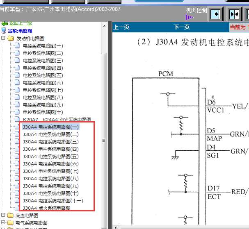
Task: Select J30A4 电控系统电路图(十)
Action: (50, 193)
